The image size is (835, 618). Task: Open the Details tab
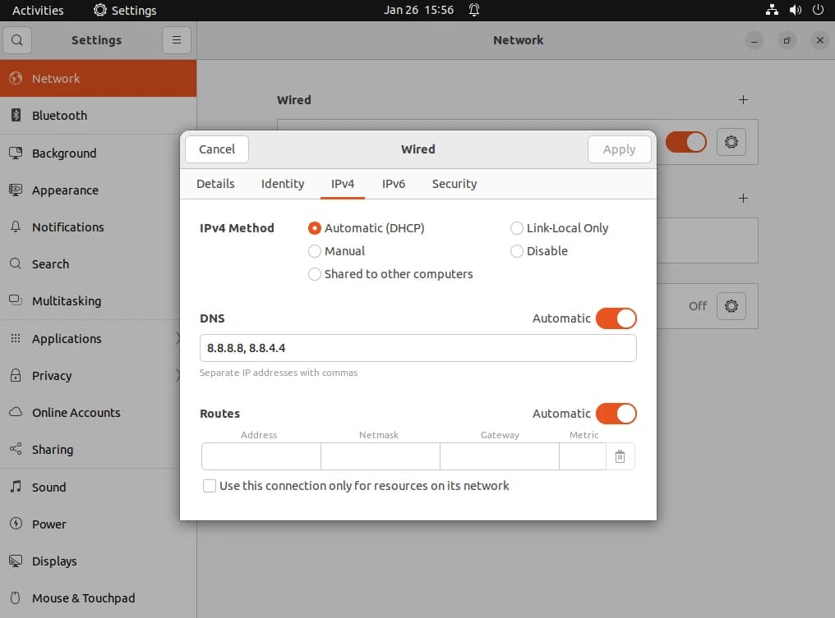215,184
